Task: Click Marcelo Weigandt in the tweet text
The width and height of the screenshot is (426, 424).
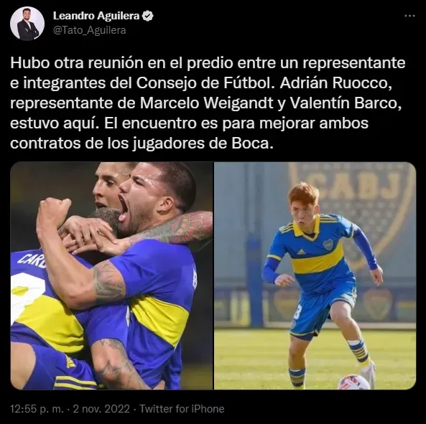Action: click(x=207, y=103)
